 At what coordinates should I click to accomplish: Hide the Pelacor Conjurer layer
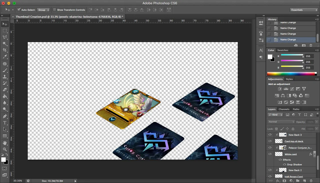(x=270, y=148)
